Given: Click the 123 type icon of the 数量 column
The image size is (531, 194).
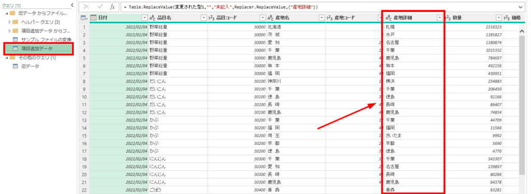Looking at the screenshot, I should (448, 18).
